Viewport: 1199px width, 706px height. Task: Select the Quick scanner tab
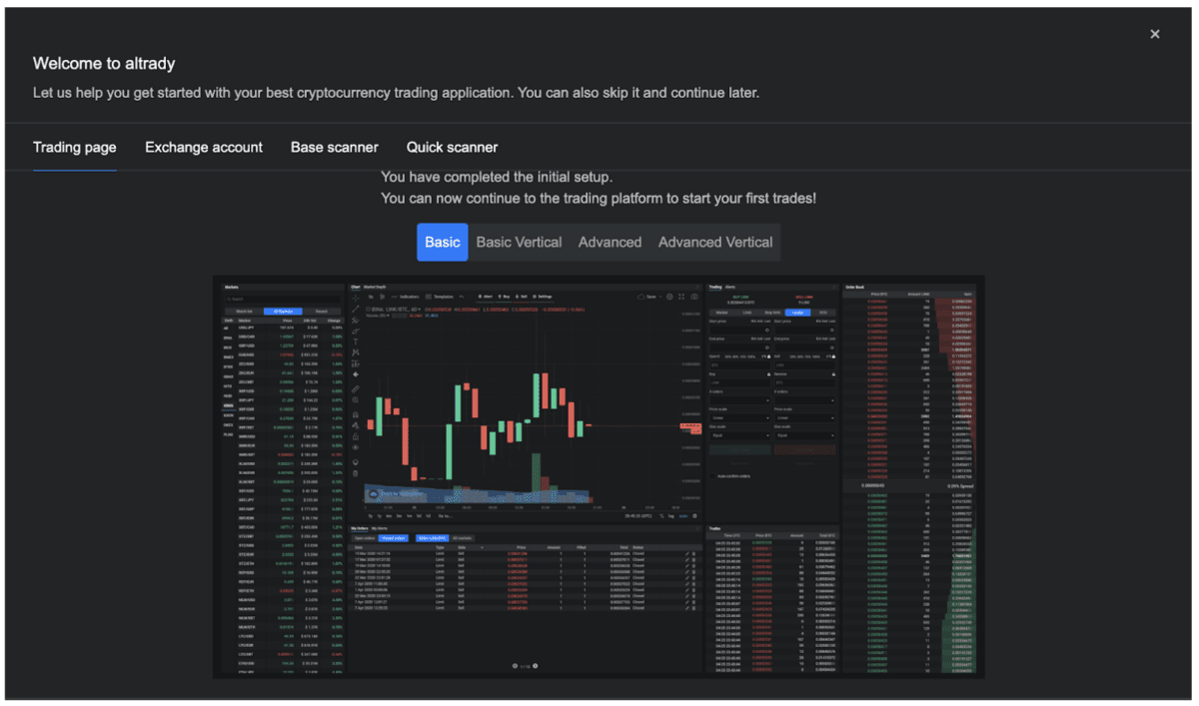coord(452,147)
